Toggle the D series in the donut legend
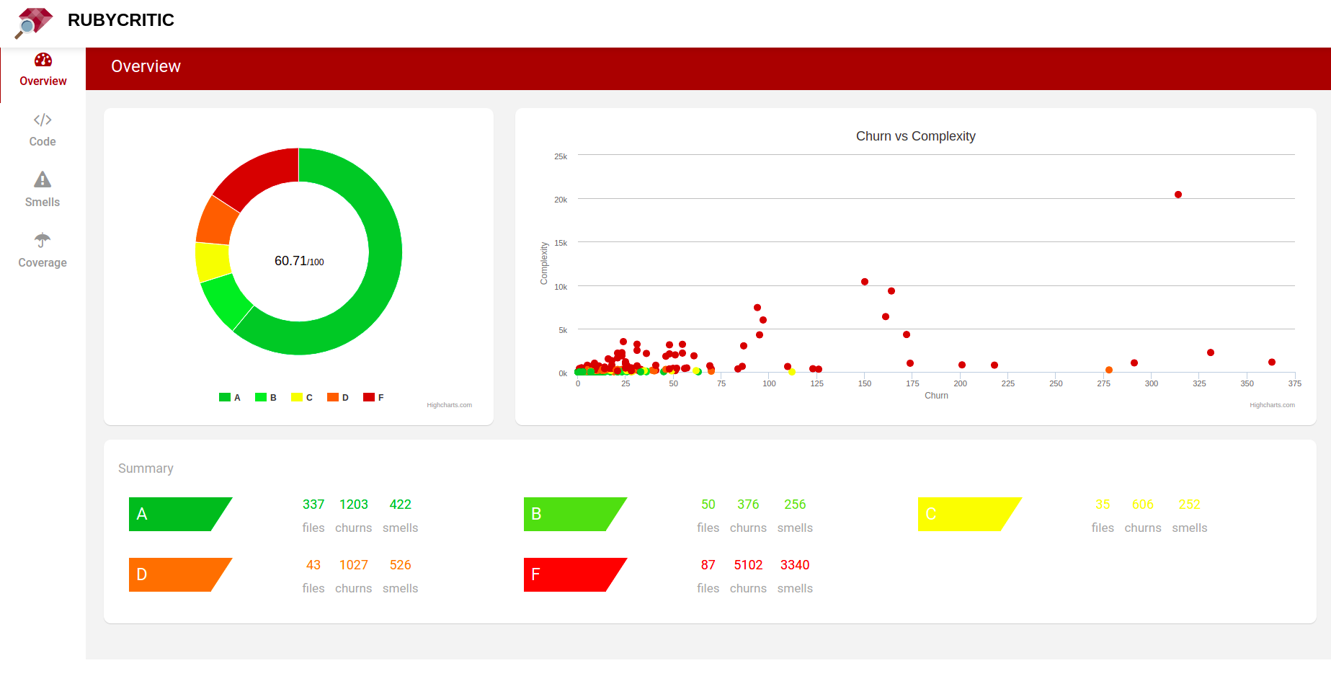This screenshot has width=1331, height=689. (338, 398)
